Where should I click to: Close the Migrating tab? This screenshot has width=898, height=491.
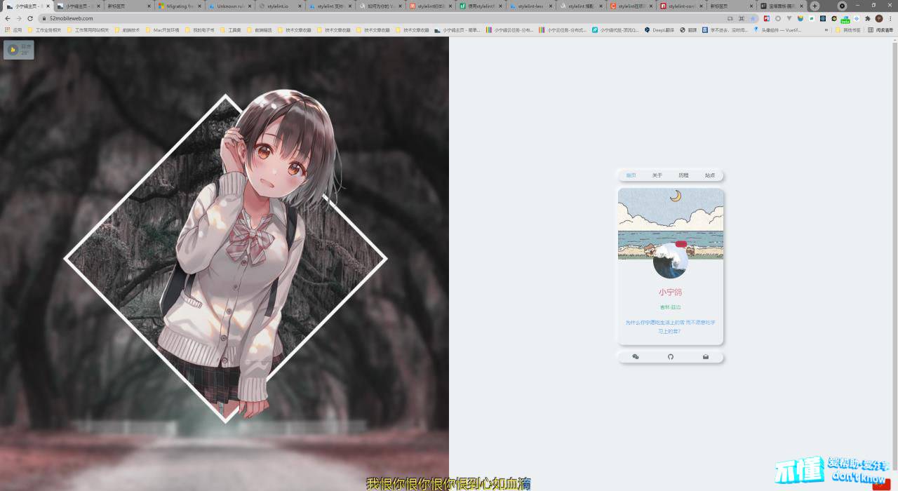coord(199,6)
